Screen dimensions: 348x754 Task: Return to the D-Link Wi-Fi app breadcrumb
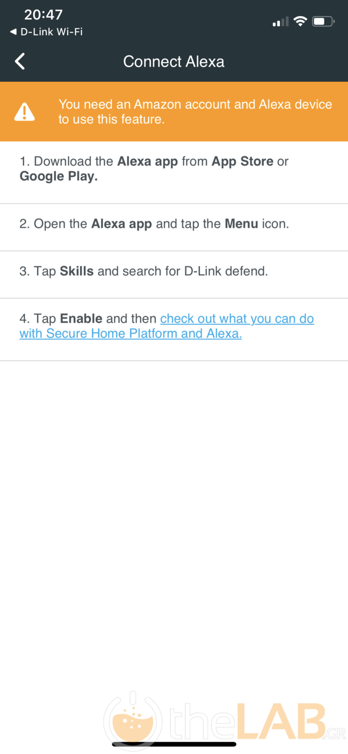coord(47,32)
